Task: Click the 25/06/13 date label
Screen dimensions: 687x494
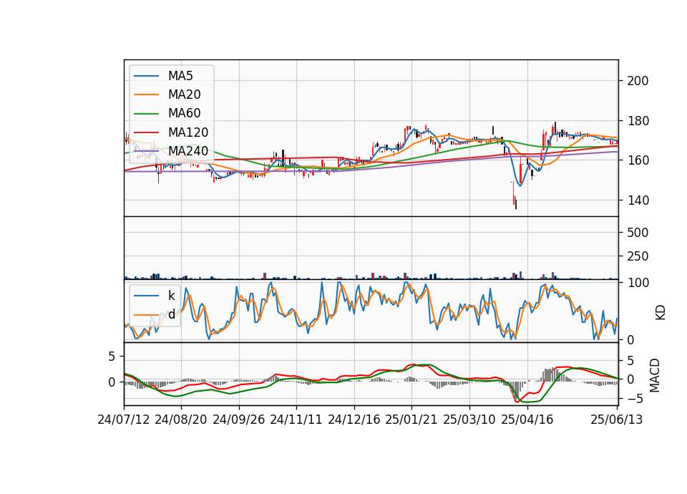Action: click(x=617, y=420)
